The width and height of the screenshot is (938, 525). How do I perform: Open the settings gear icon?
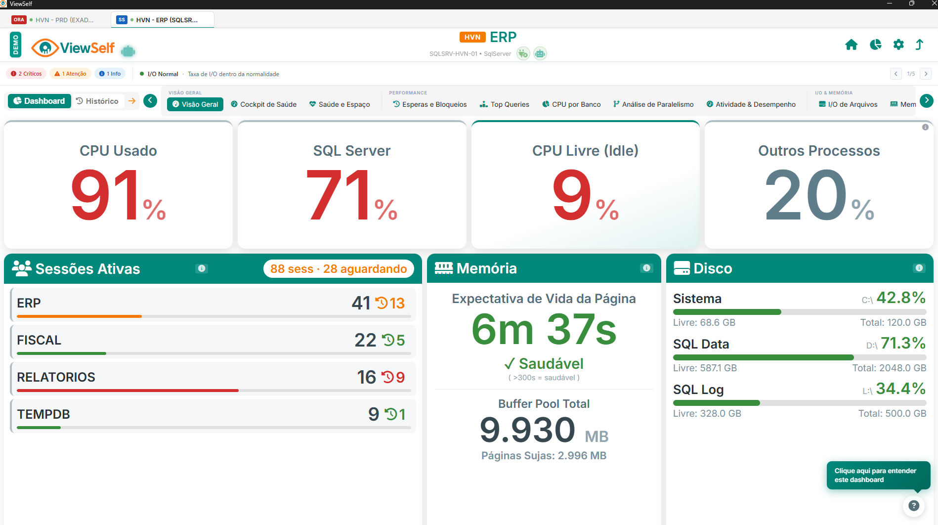tap(898, 45)
